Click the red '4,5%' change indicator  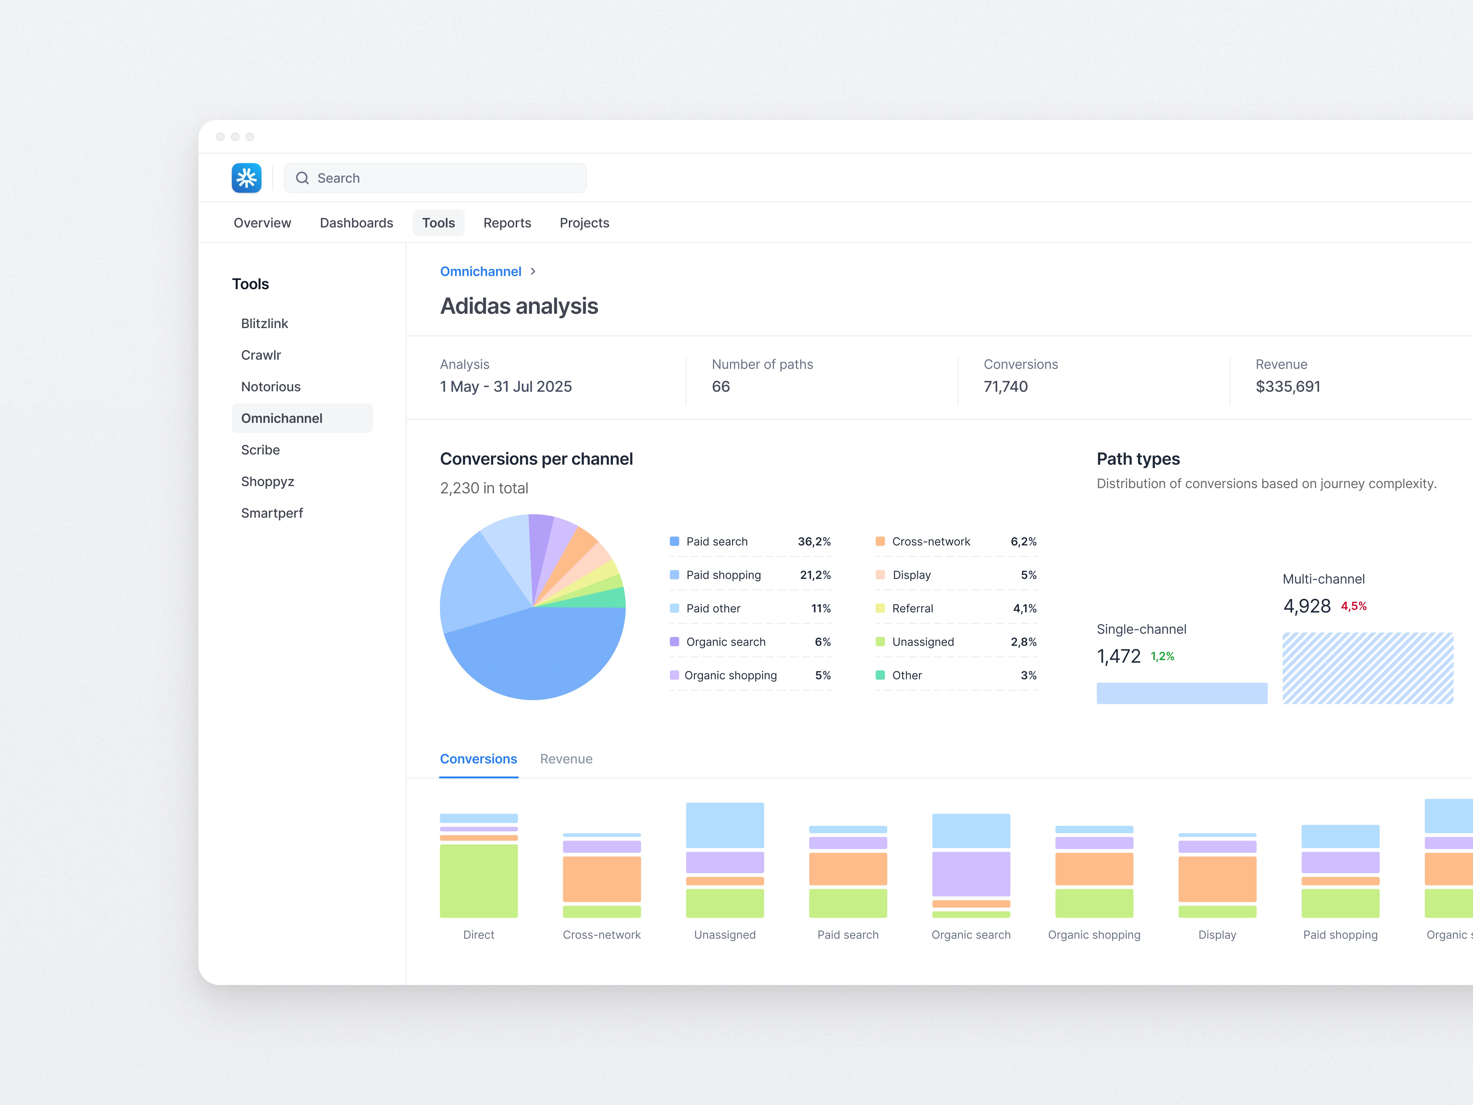pos(1354,606)
